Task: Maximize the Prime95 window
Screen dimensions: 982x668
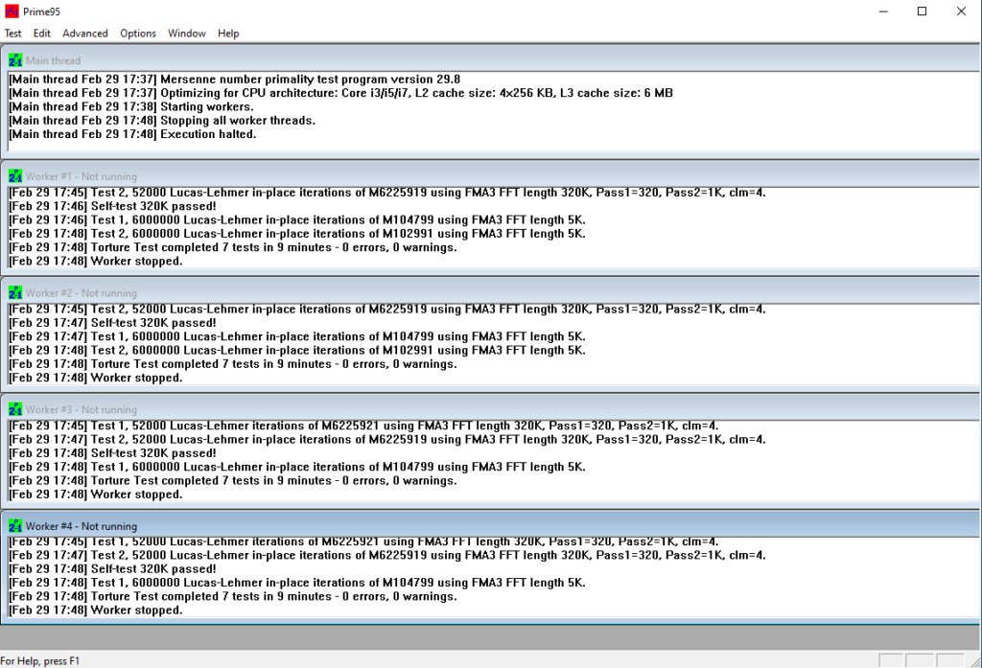Action: coord(922,12)
